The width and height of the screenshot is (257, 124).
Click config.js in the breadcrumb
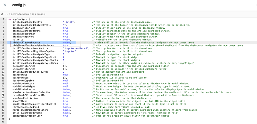click(41, 14)
